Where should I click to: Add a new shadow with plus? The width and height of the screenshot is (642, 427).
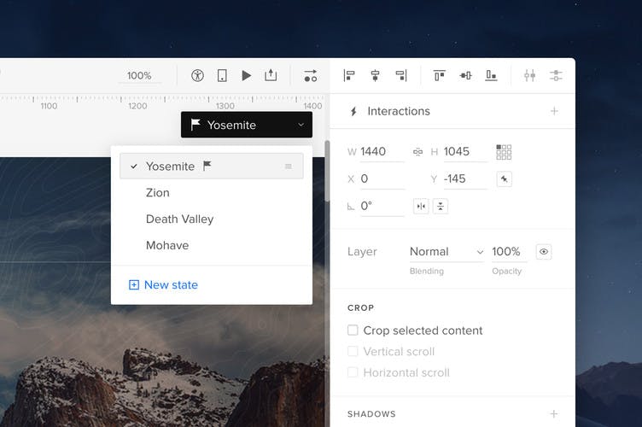[x=554, y=414]
